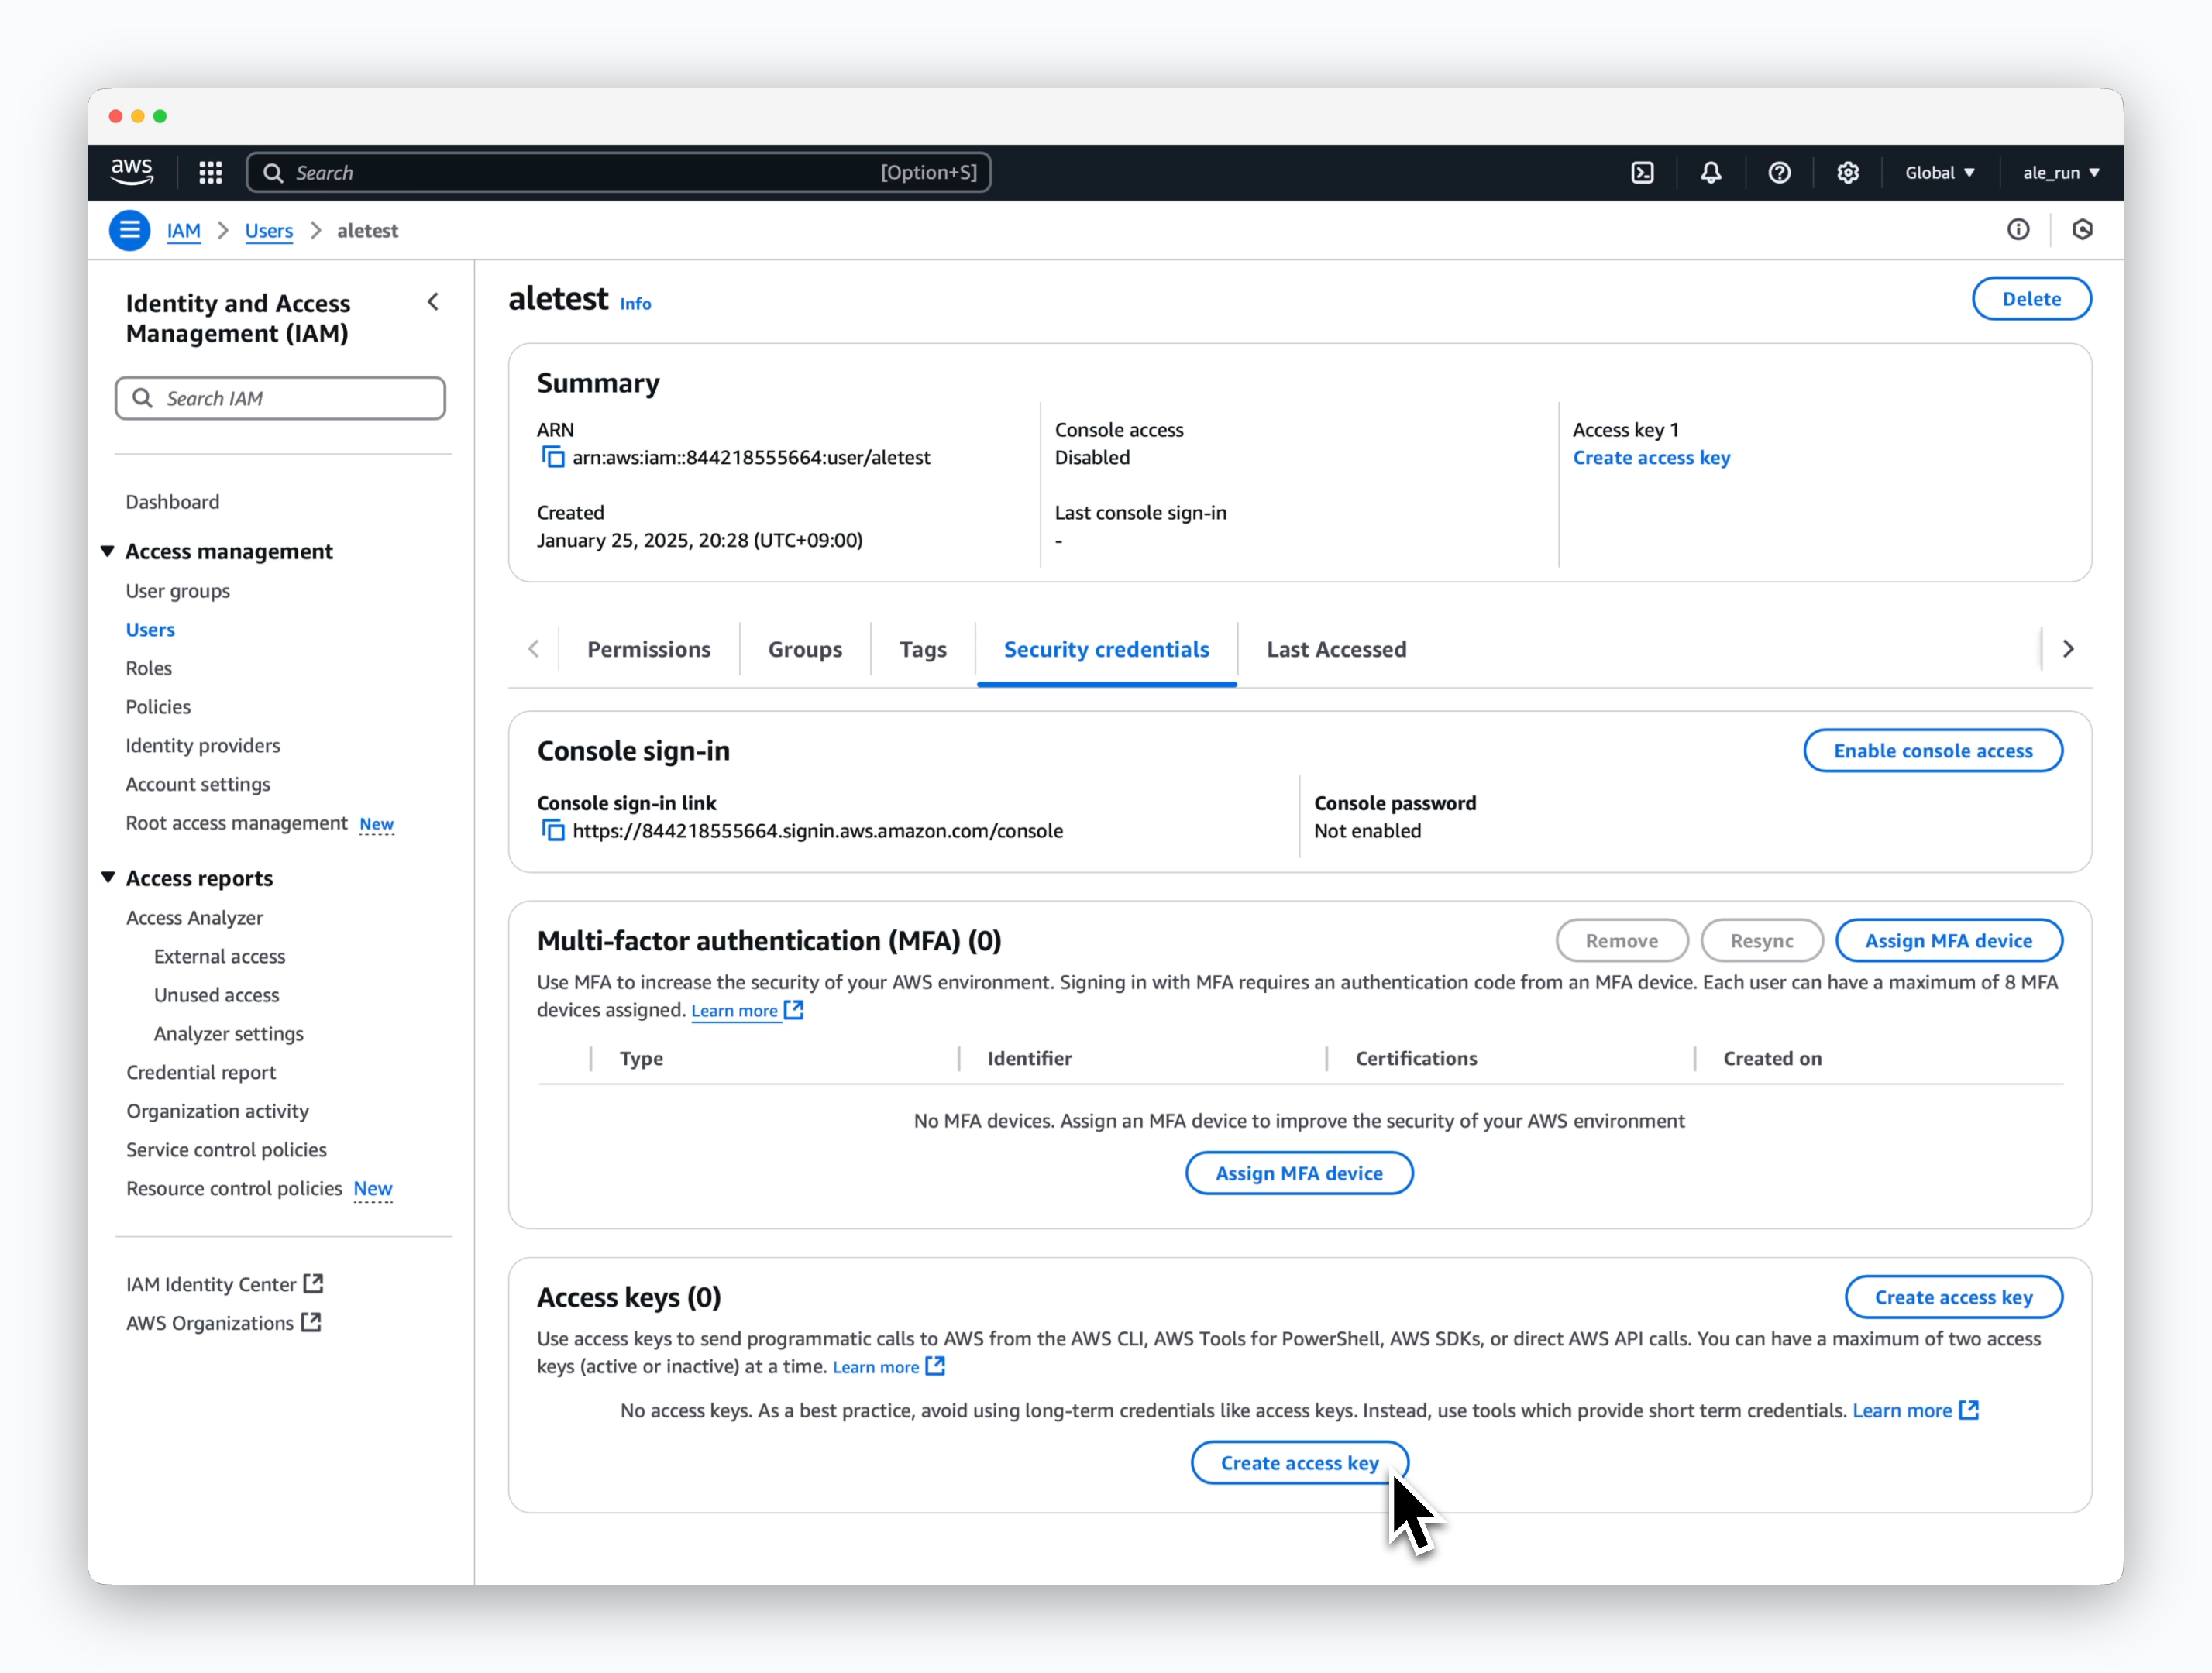This screenshot has width=2212, height=1673.
Task: Click the hexagon icon beside the info icon
Action: [x=2082, y=230]
